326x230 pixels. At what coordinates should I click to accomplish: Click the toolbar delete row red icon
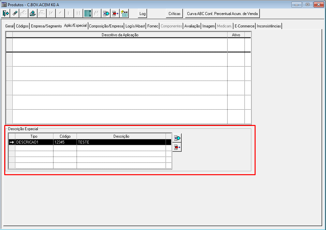tap(115, 13)
